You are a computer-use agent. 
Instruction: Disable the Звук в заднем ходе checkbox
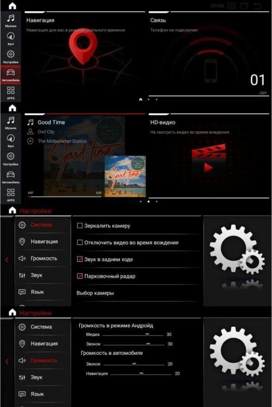(80, 259)
